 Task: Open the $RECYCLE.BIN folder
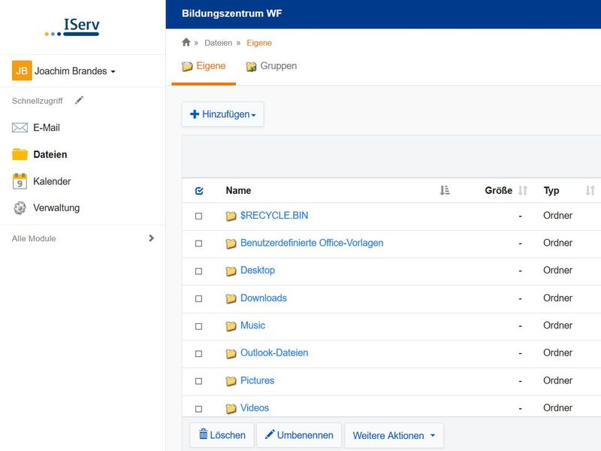click(274, 216)
